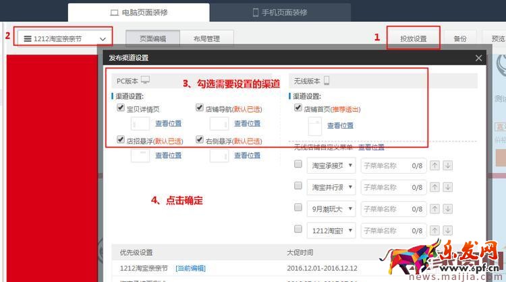Click the move-down arrow for 淘宝承接页 row
The image size is (506, 282).
447,166
